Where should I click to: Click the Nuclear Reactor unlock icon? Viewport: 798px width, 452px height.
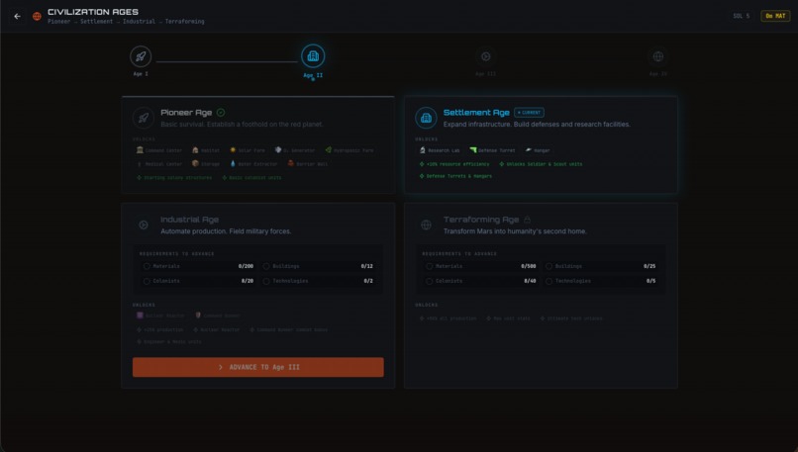[140, 316]
